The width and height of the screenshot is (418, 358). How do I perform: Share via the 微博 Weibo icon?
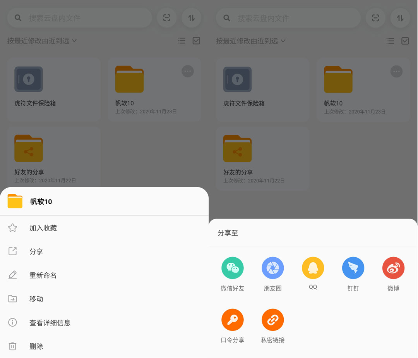click(x=394, y=268)
